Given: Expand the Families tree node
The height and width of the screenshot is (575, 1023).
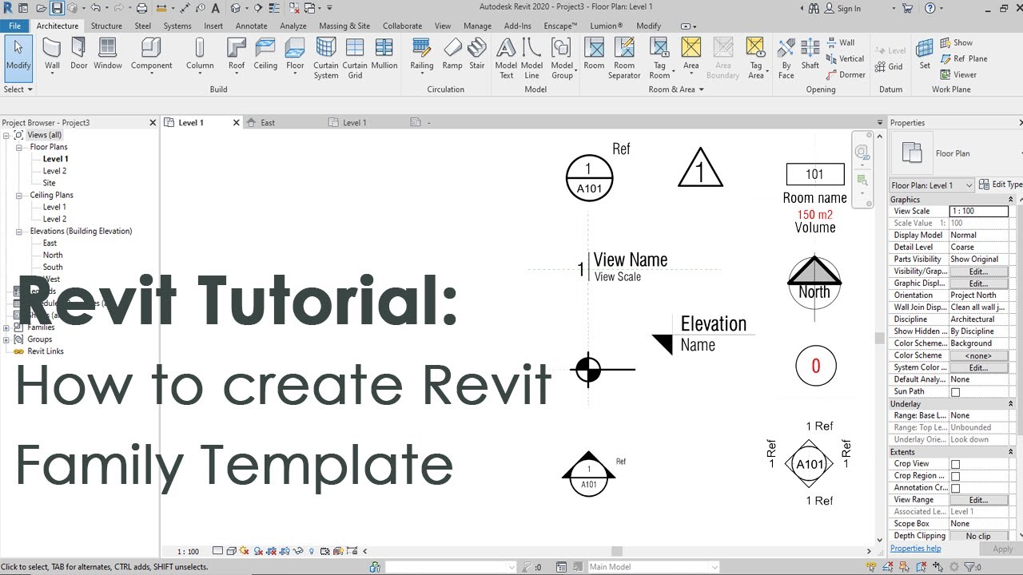Looking at the screenshot, I should (6, 327).
